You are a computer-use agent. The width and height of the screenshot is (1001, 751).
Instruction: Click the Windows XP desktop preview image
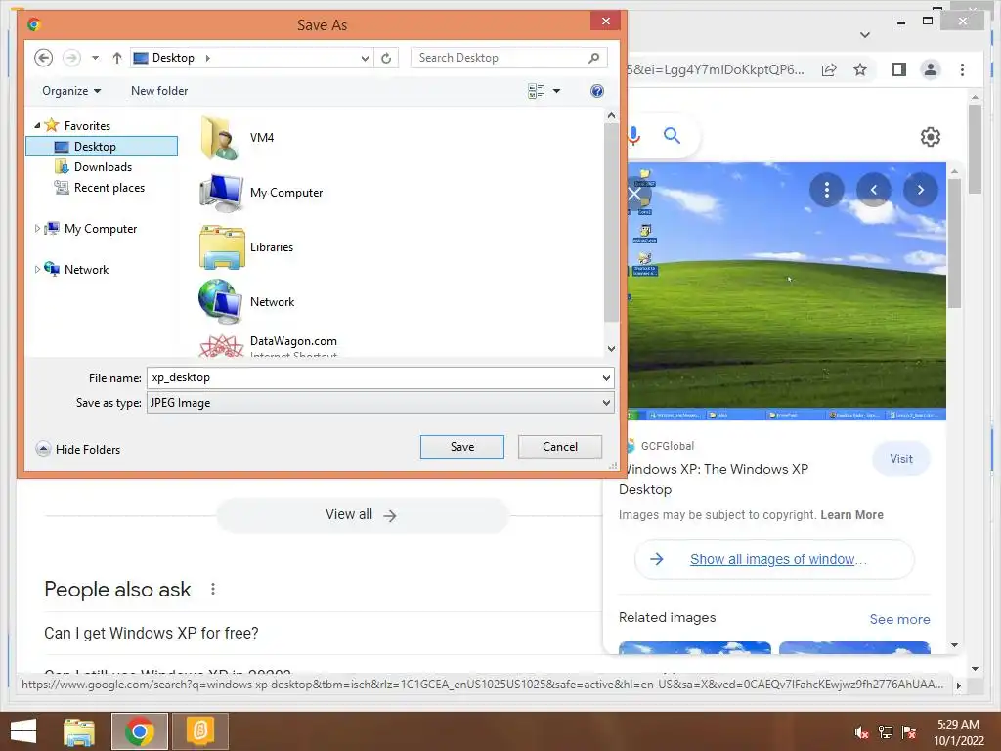[x=787, y=291]
